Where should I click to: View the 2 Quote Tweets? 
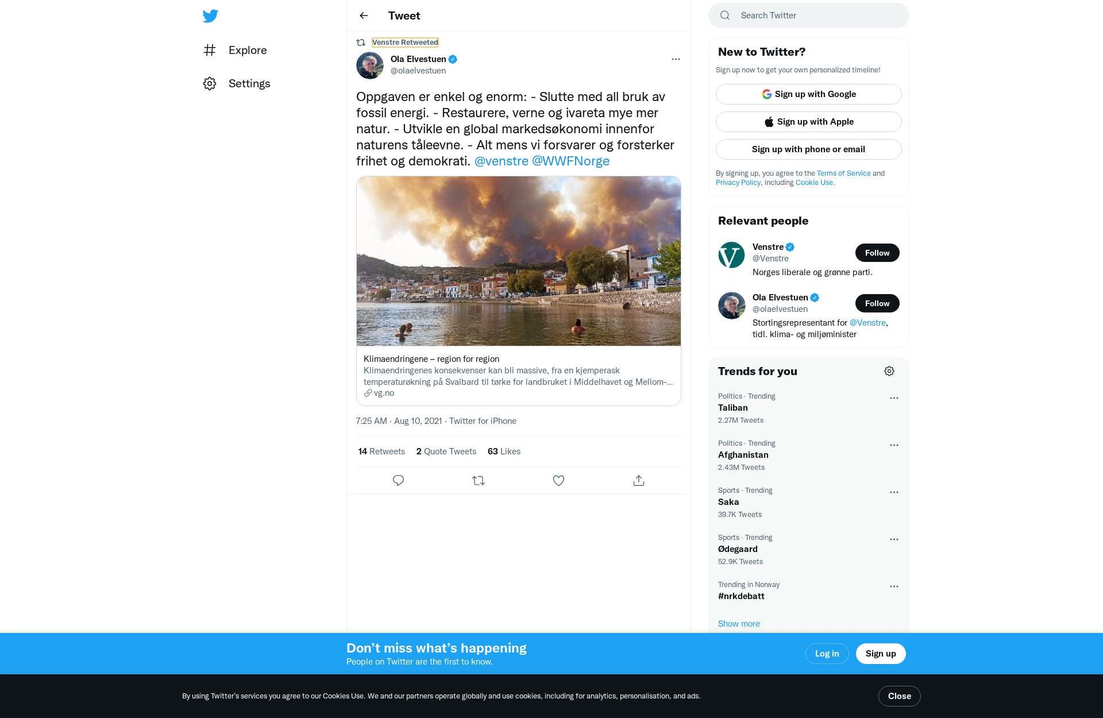click(446, 451)
